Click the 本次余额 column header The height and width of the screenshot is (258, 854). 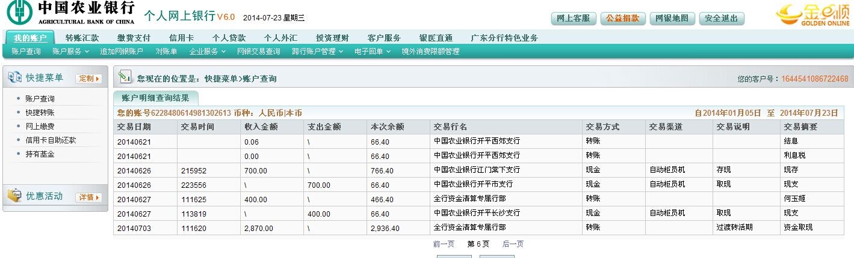tap(399, 127)
